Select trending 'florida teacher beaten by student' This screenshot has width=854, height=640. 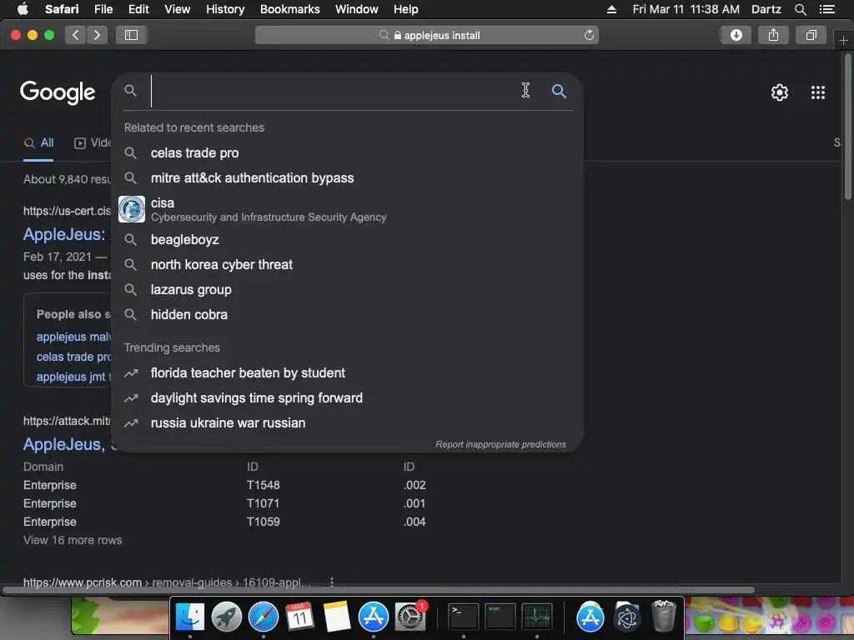[348, 372]
